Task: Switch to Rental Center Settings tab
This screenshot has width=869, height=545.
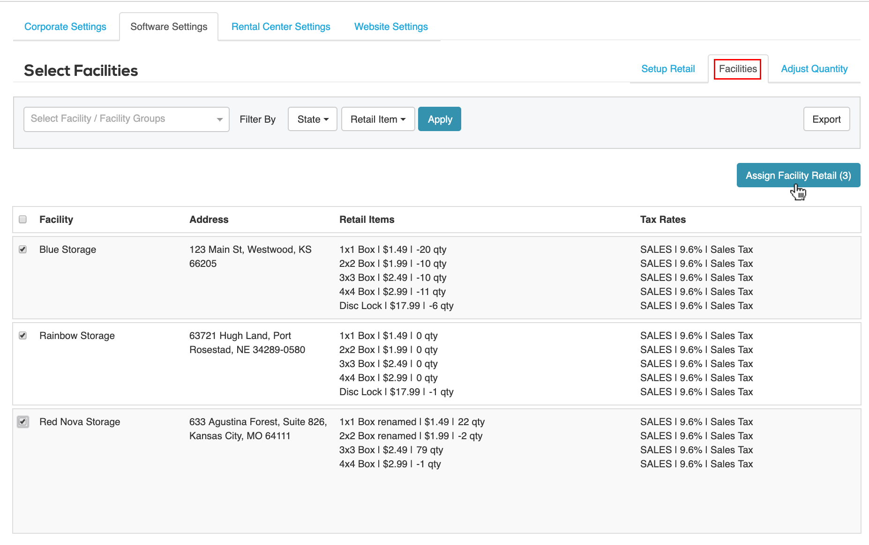Action: point(281,27)
